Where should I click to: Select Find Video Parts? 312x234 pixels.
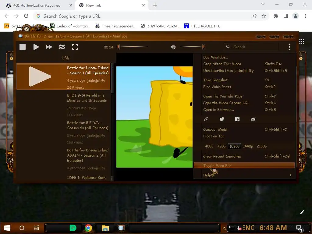244,87
